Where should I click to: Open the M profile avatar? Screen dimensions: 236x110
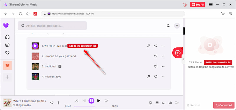177,26
